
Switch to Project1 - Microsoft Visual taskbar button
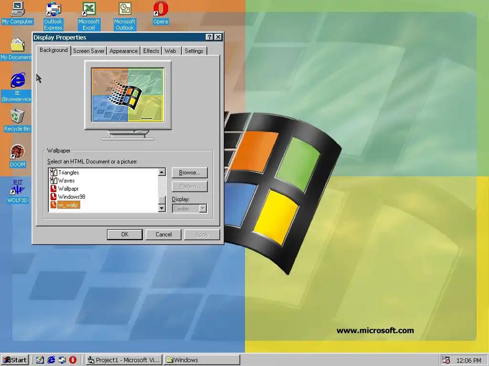tap(124, 360)
